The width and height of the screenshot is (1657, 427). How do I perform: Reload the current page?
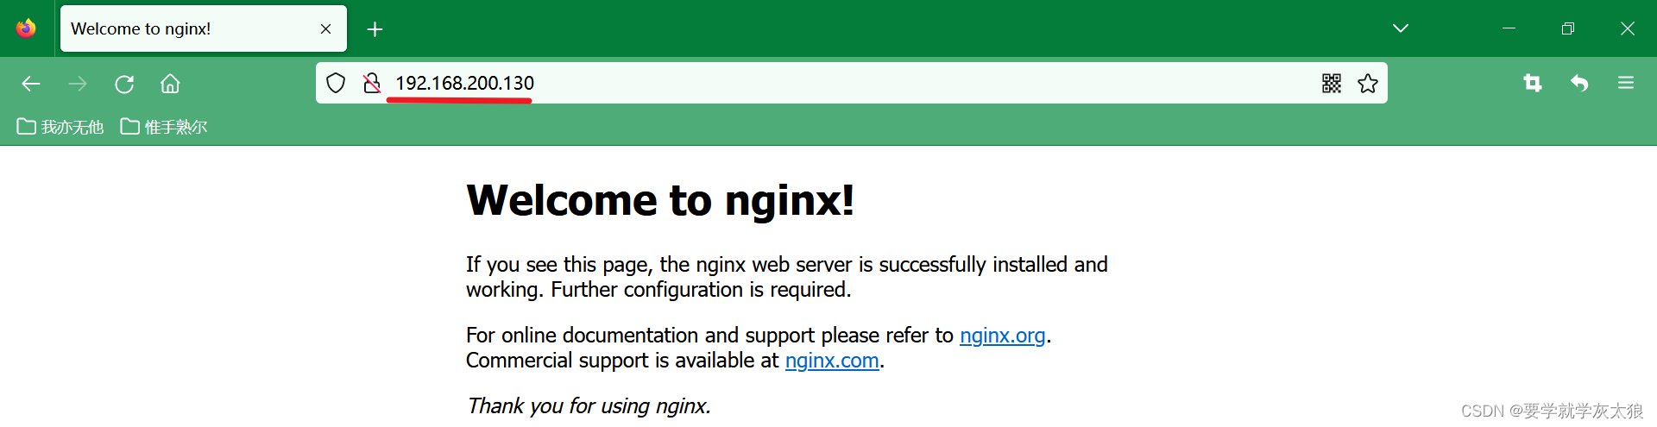[124, 84]
